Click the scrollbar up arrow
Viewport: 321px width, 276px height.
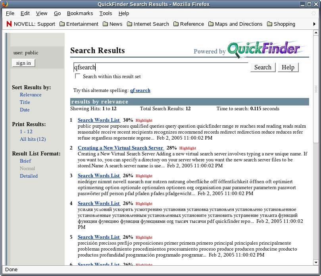(x=316, y=33)
